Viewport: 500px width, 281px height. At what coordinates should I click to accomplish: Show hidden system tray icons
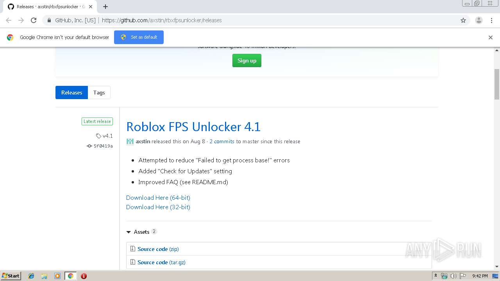(436, 276)
